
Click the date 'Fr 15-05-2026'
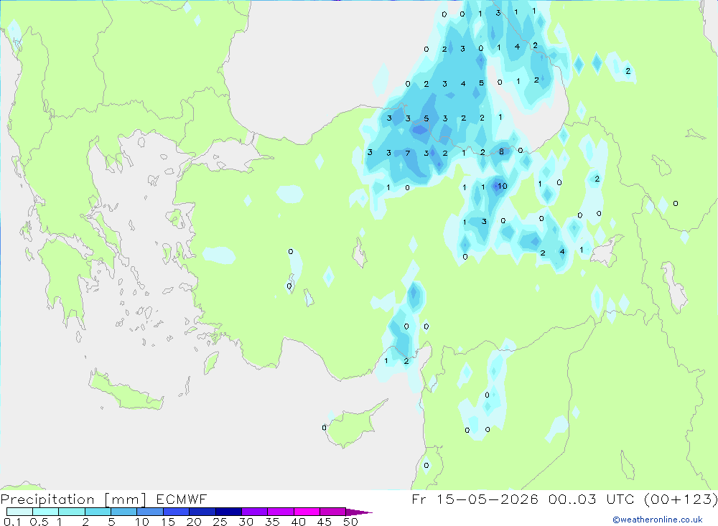pos(475,499)
